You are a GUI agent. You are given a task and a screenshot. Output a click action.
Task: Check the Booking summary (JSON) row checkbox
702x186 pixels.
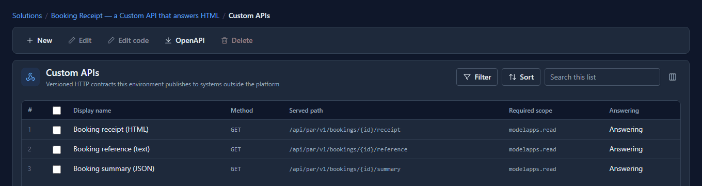(57, 169)
